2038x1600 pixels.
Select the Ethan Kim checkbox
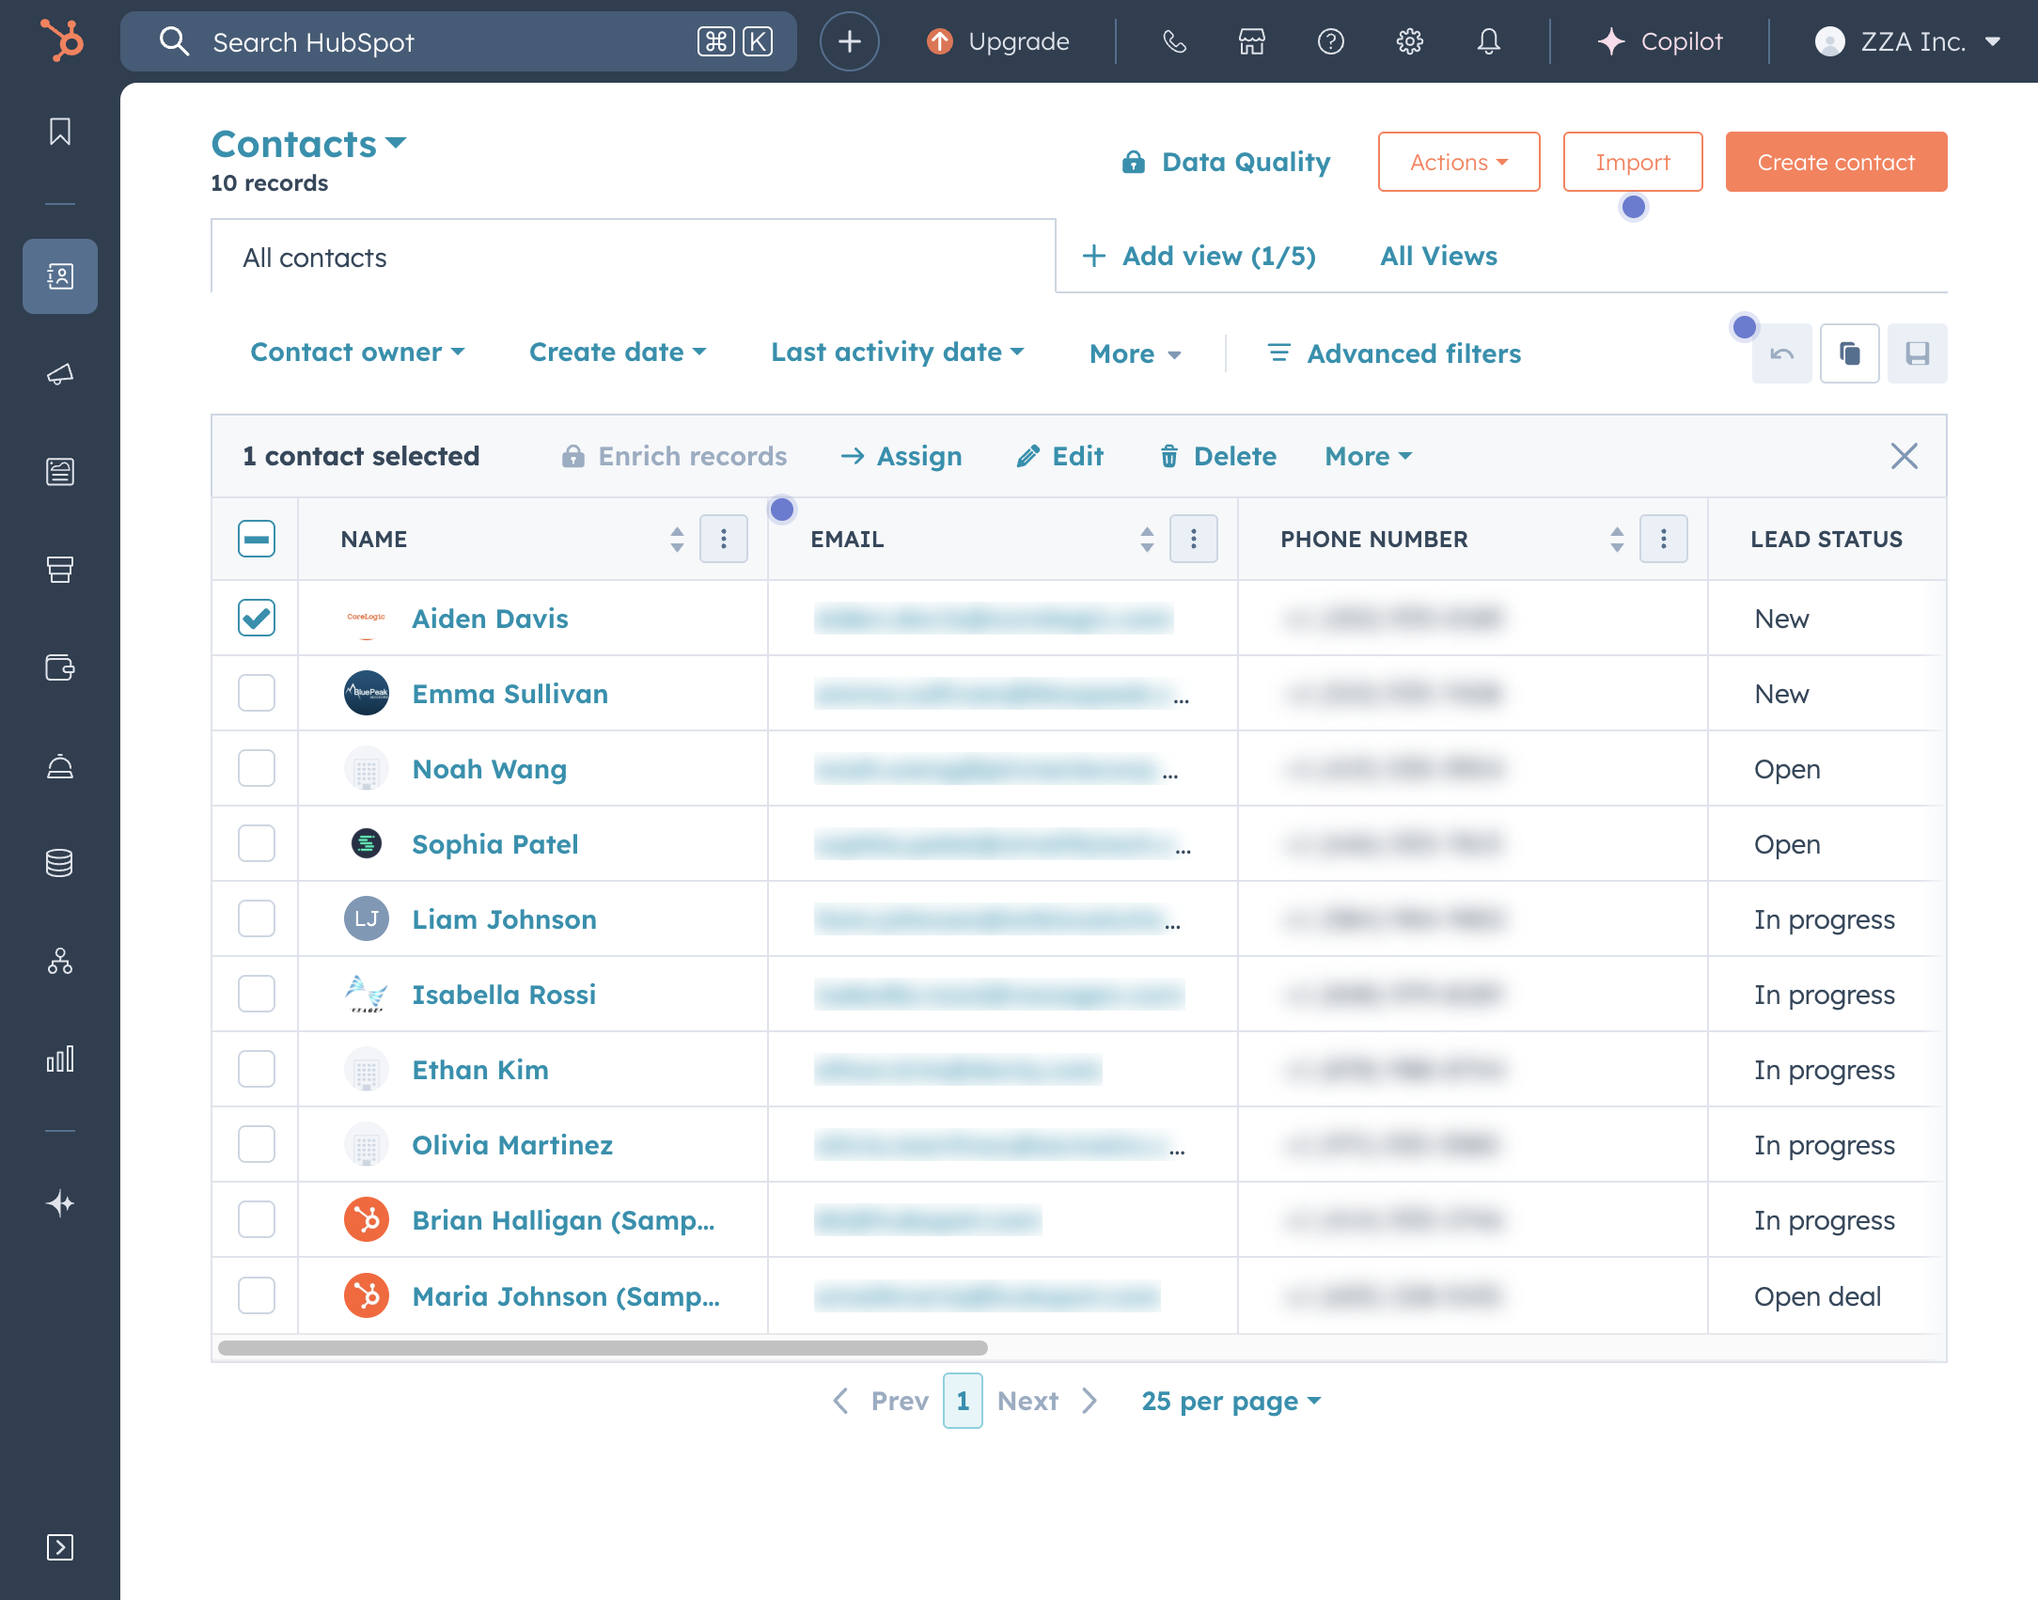pos(257,1069)
